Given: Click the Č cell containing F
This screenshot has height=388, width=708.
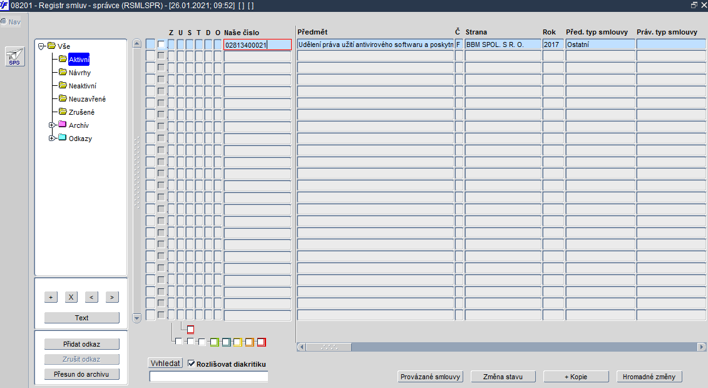Looking at the screenshot, I should [459, 45].
